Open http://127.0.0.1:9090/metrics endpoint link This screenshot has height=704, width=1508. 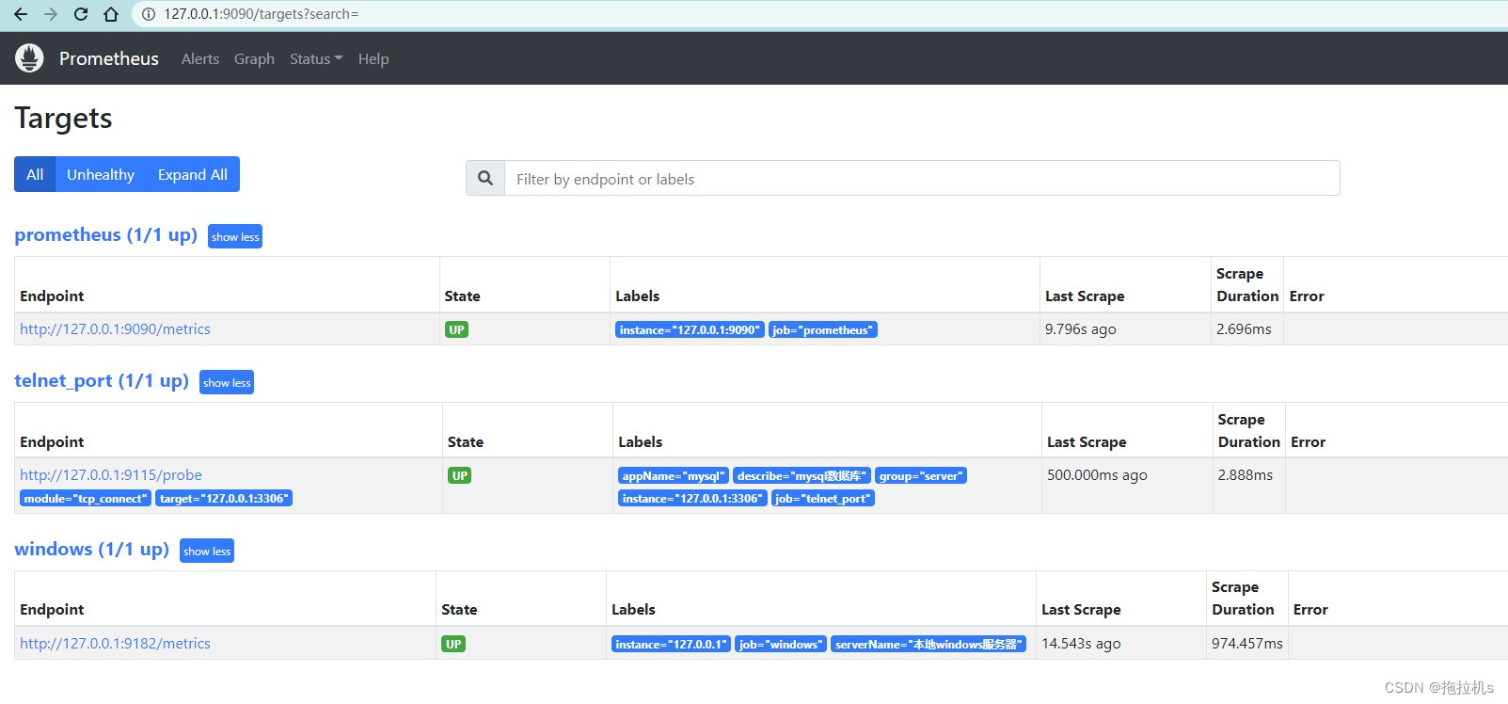[115, 328]
